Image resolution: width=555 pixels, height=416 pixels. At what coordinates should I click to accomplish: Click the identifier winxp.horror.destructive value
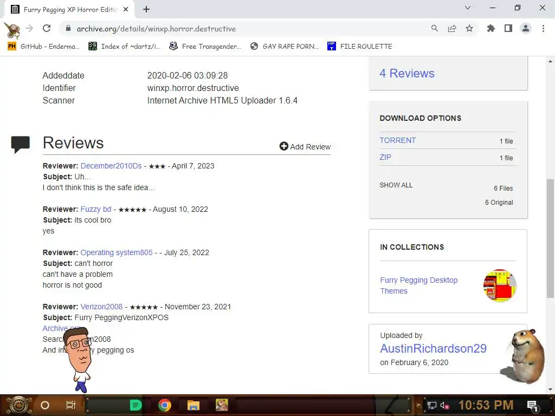click(193, 88)
